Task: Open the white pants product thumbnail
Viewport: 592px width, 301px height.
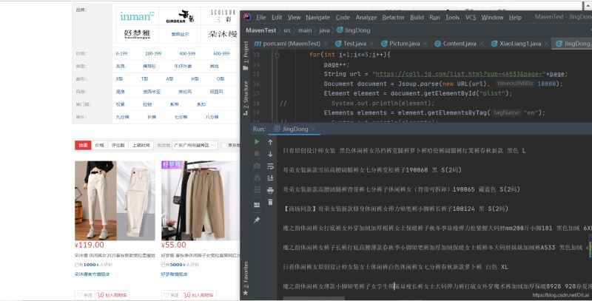Action: 115,200
